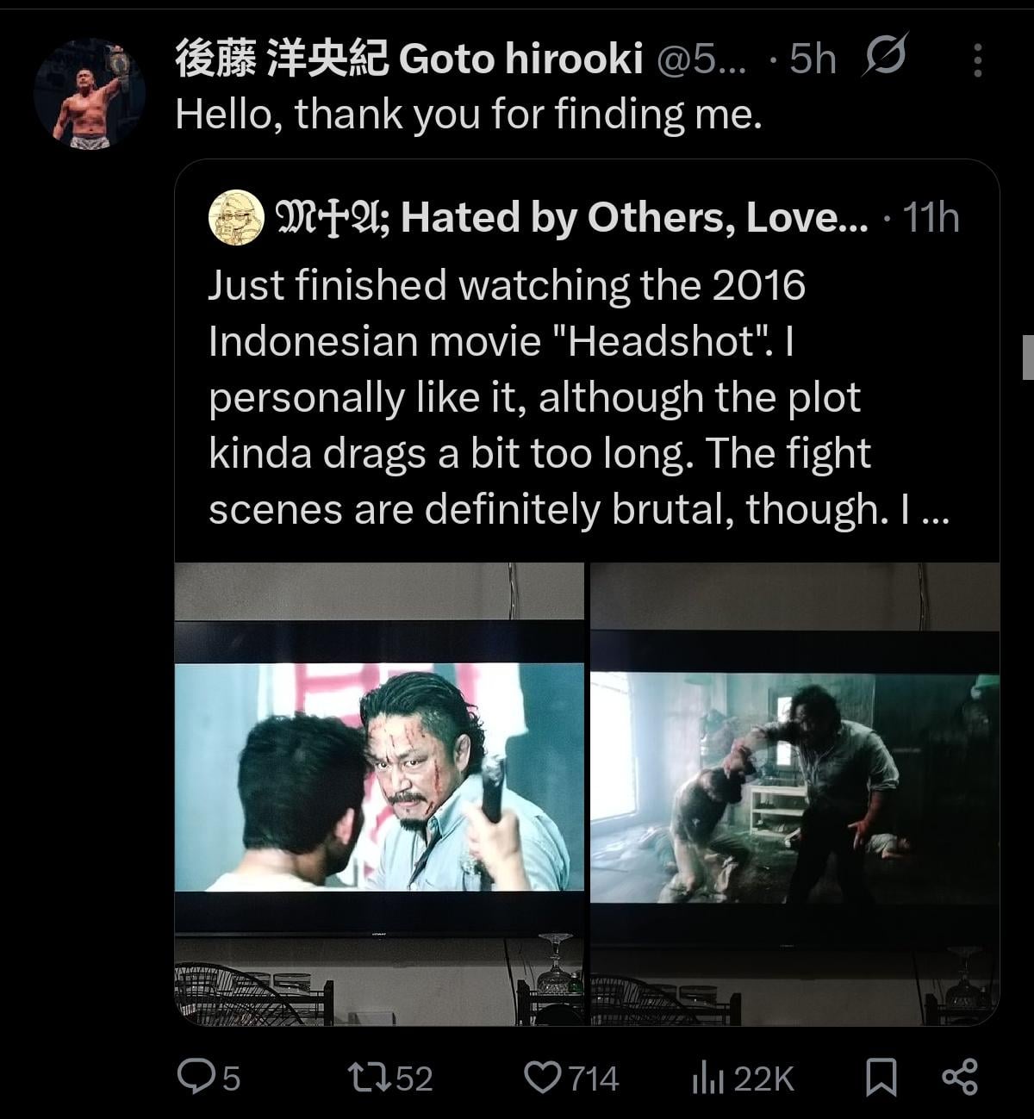View post analytics bar chart icon

pyautogui.click(x=706, y=1077)
